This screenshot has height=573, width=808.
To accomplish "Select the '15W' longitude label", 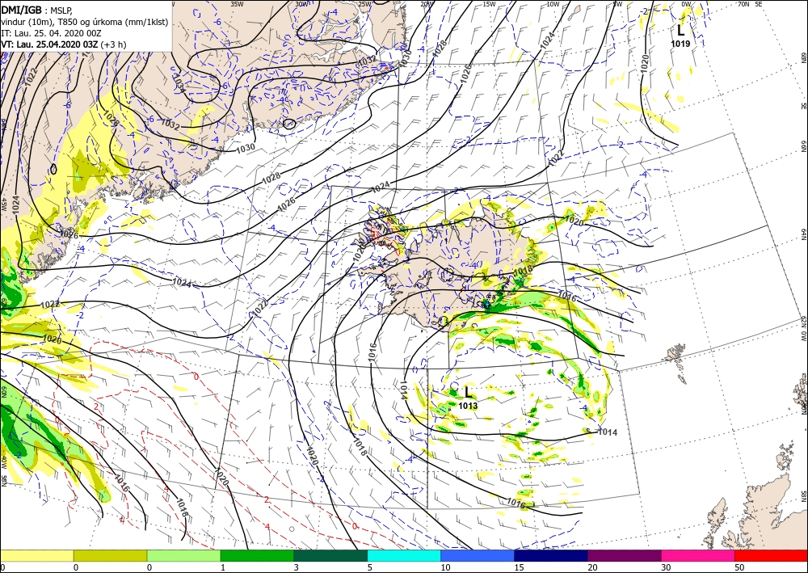I will coord(489,4).
